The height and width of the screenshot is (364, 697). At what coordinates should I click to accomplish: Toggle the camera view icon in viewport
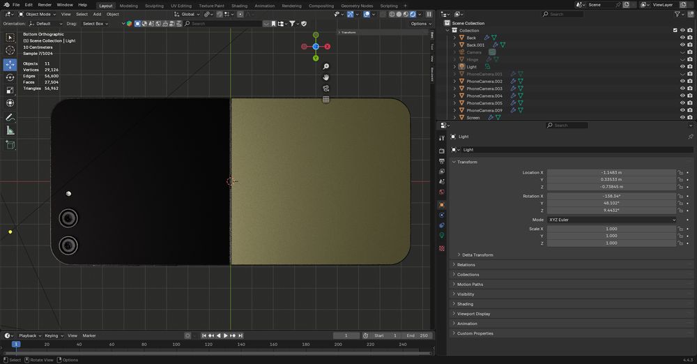pyautogui.click(x=325, y=88)
